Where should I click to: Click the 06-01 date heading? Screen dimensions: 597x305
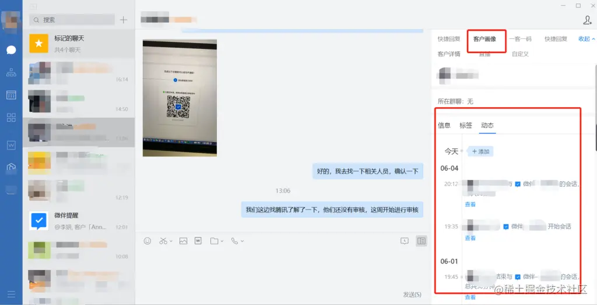449,262
